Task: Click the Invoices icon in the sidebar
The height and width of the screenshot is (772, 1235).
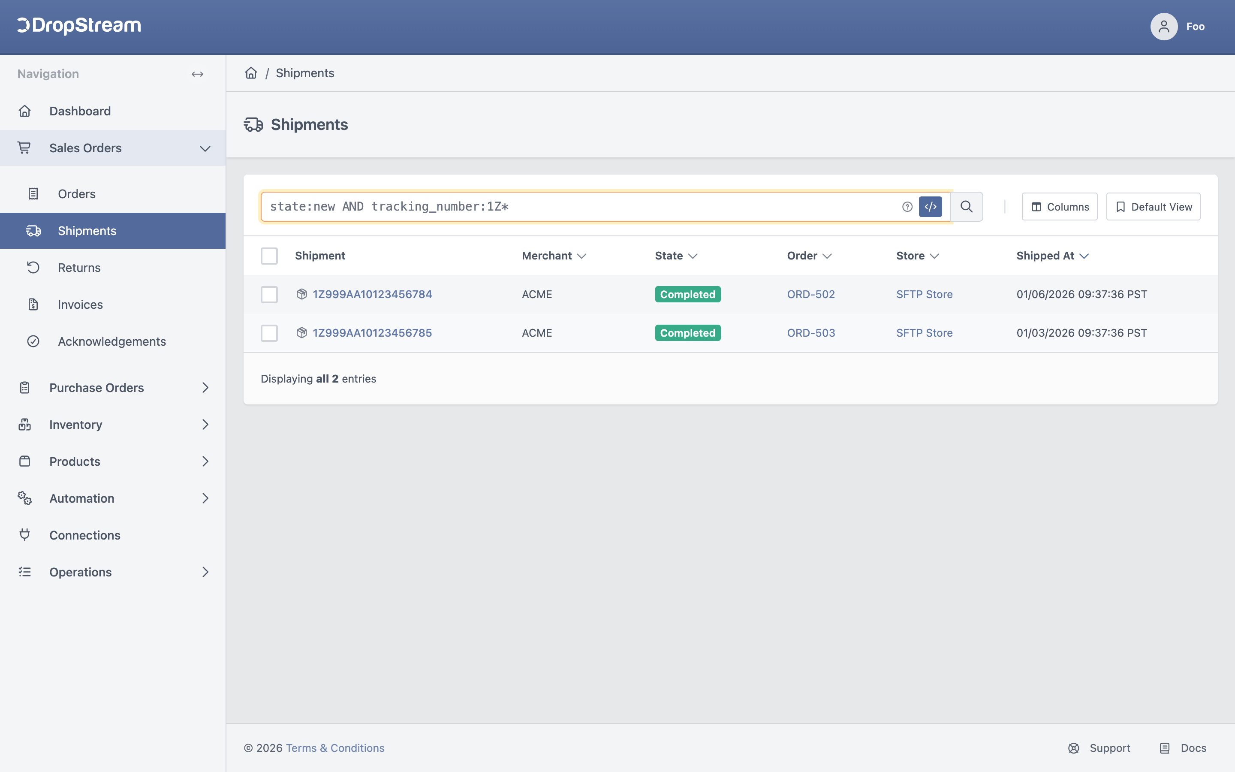Action: 33,305
